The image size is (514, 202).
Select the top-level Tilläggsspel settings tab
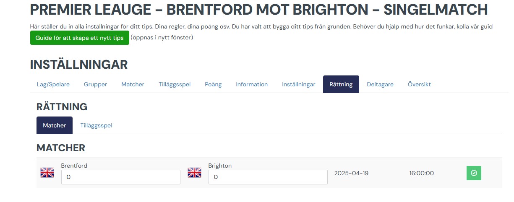click(x=175, y=84)
